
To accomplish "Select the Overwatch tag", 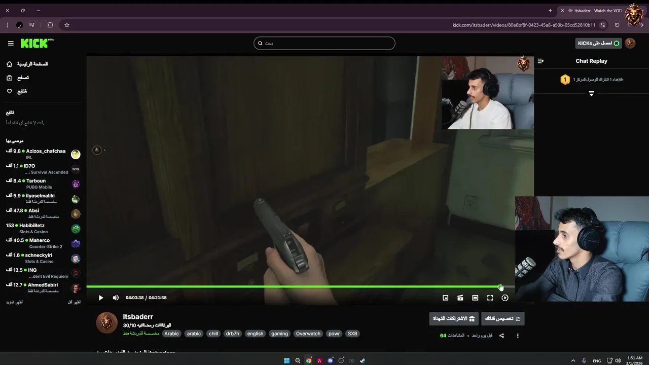I will [x=308, y=334].
